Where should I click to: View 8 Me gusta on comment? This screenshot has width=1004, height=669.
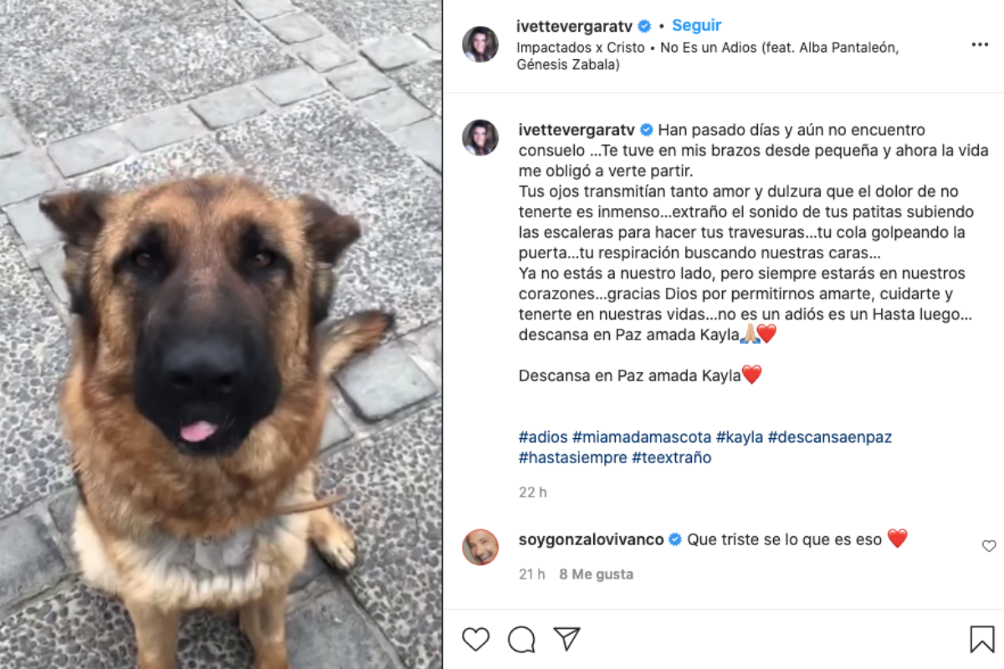click(x=597, y=574)
